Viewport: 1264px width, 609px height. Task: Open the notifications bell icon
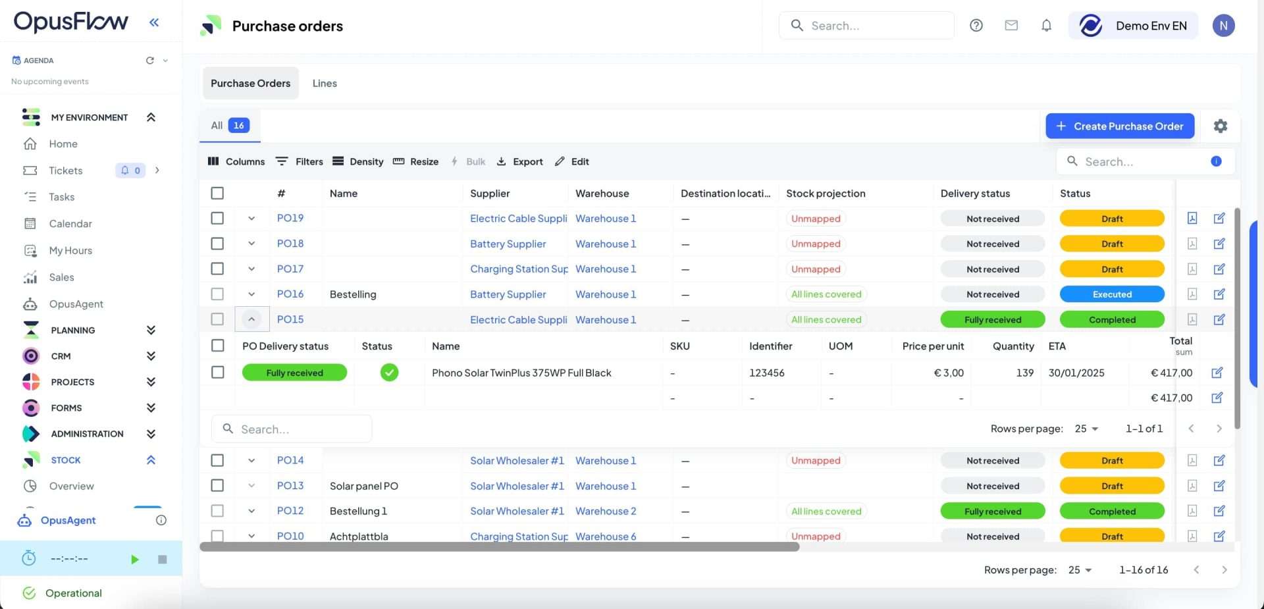click(x=1046, y=26)
